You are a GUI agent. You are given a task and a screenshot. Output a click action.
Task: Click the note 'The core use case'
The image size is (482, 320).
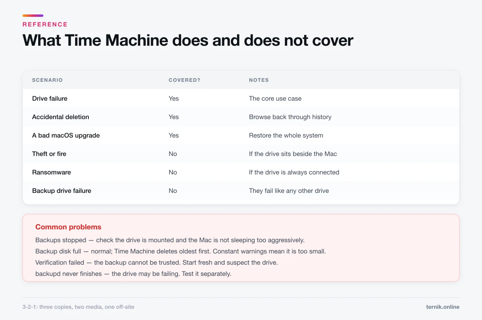pyautogui.click(x=275, y=99)
